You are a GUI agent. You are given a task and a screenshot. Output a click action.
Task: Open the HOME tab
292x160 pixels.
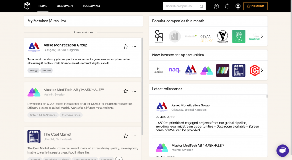pyautogui.click(x=43, y=6)
